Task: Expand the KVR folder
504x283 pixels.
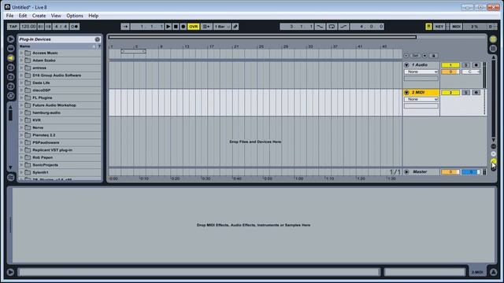Action: pyautogui.click(x=21, y=120)
